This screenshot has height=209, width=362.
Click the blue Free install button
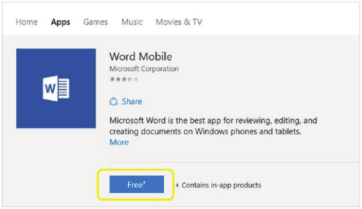[137, 184]
